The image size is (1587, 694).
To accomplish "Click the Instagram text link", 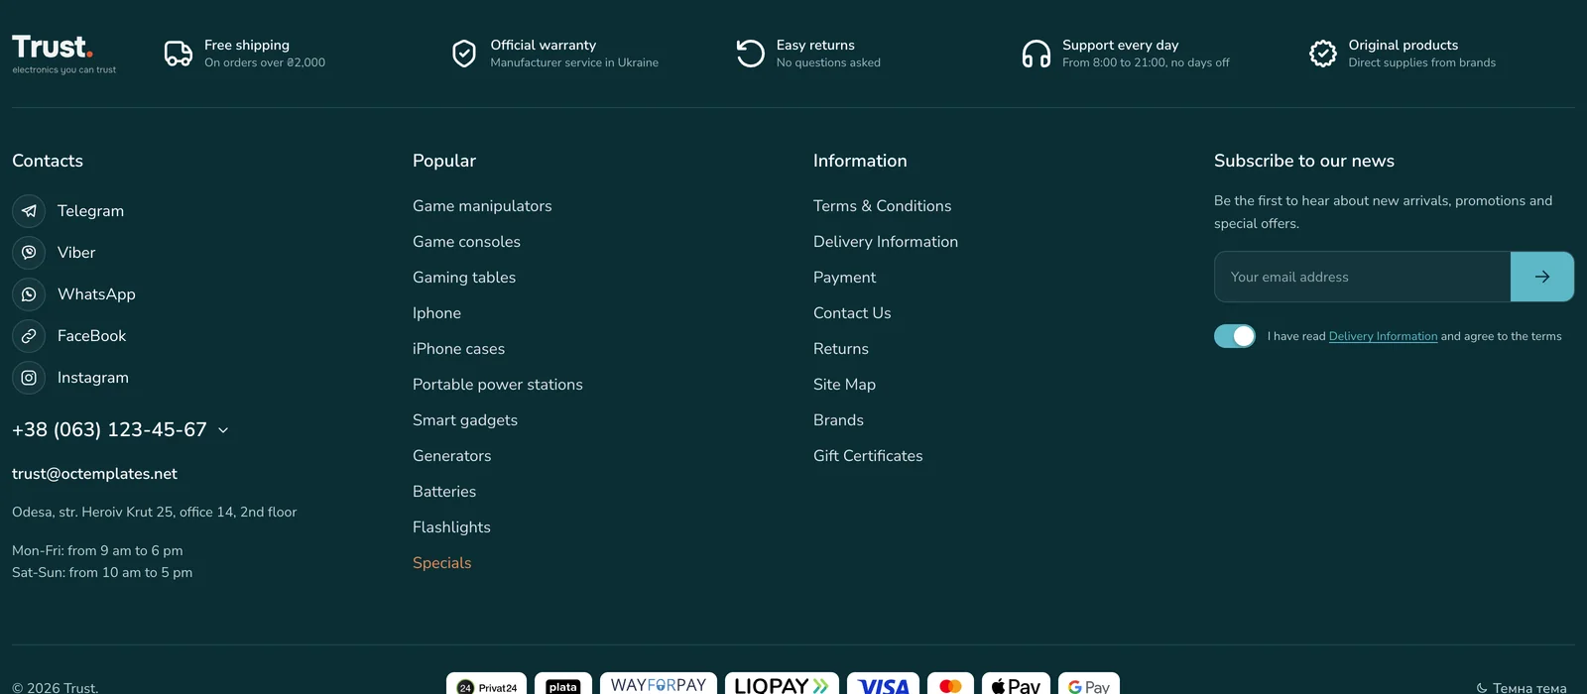I will [93, 378].
